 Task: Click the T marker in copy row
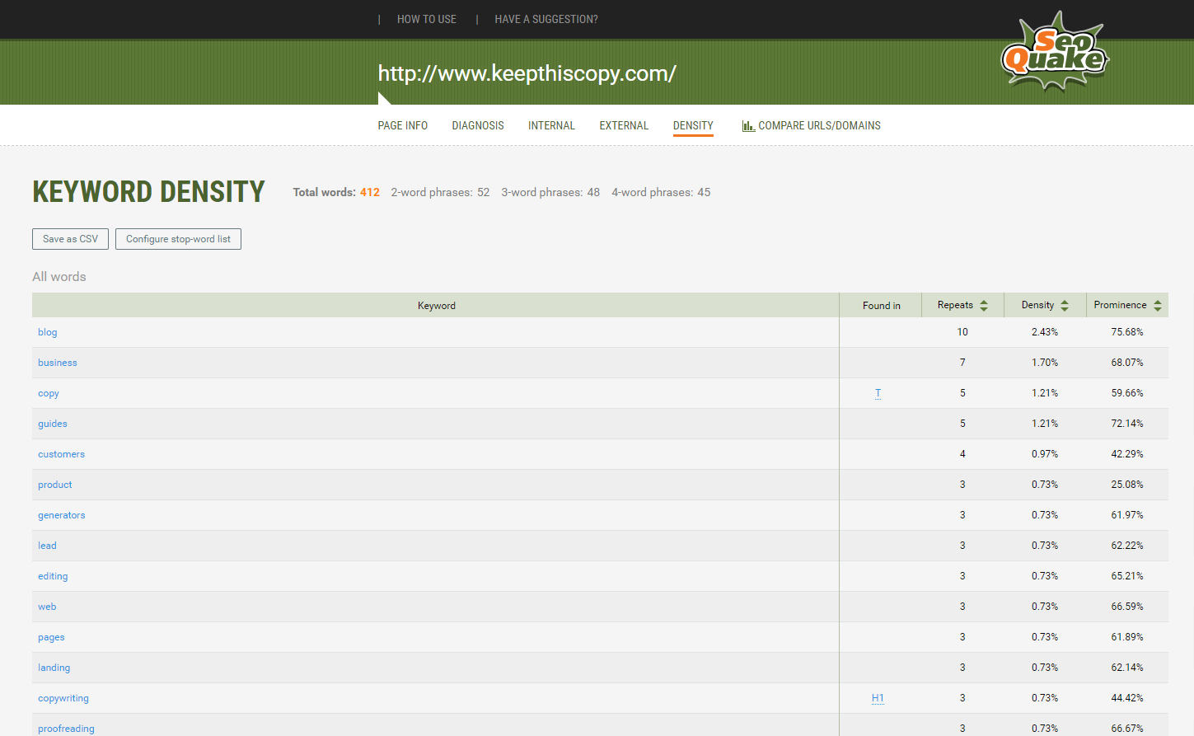(878, 393)
